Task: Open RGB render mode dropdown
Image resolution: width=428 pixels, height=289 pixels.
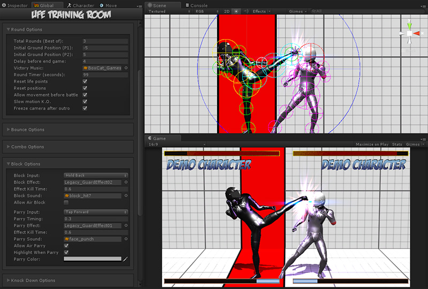Action: tap(207, 11)
